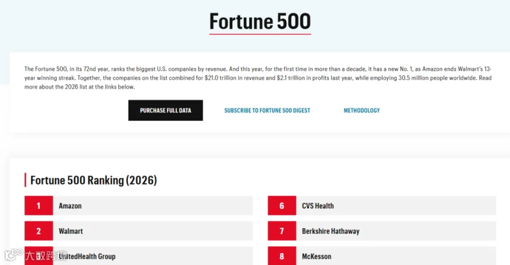Click the red rank 1 badge
This screenshot has width=510, height=265.
(39, 206)
